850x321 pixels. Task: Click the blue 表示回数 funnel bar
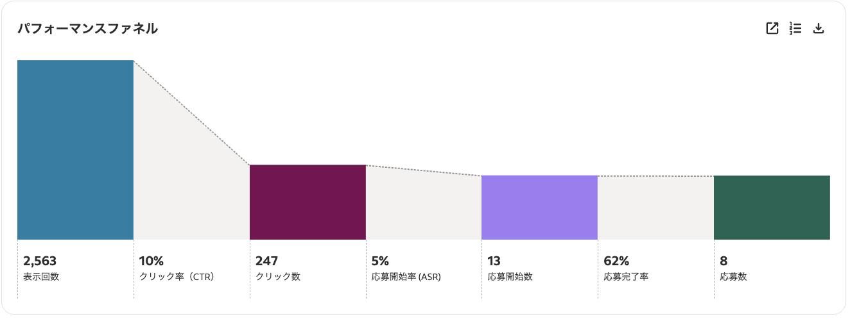coord(75,150)
